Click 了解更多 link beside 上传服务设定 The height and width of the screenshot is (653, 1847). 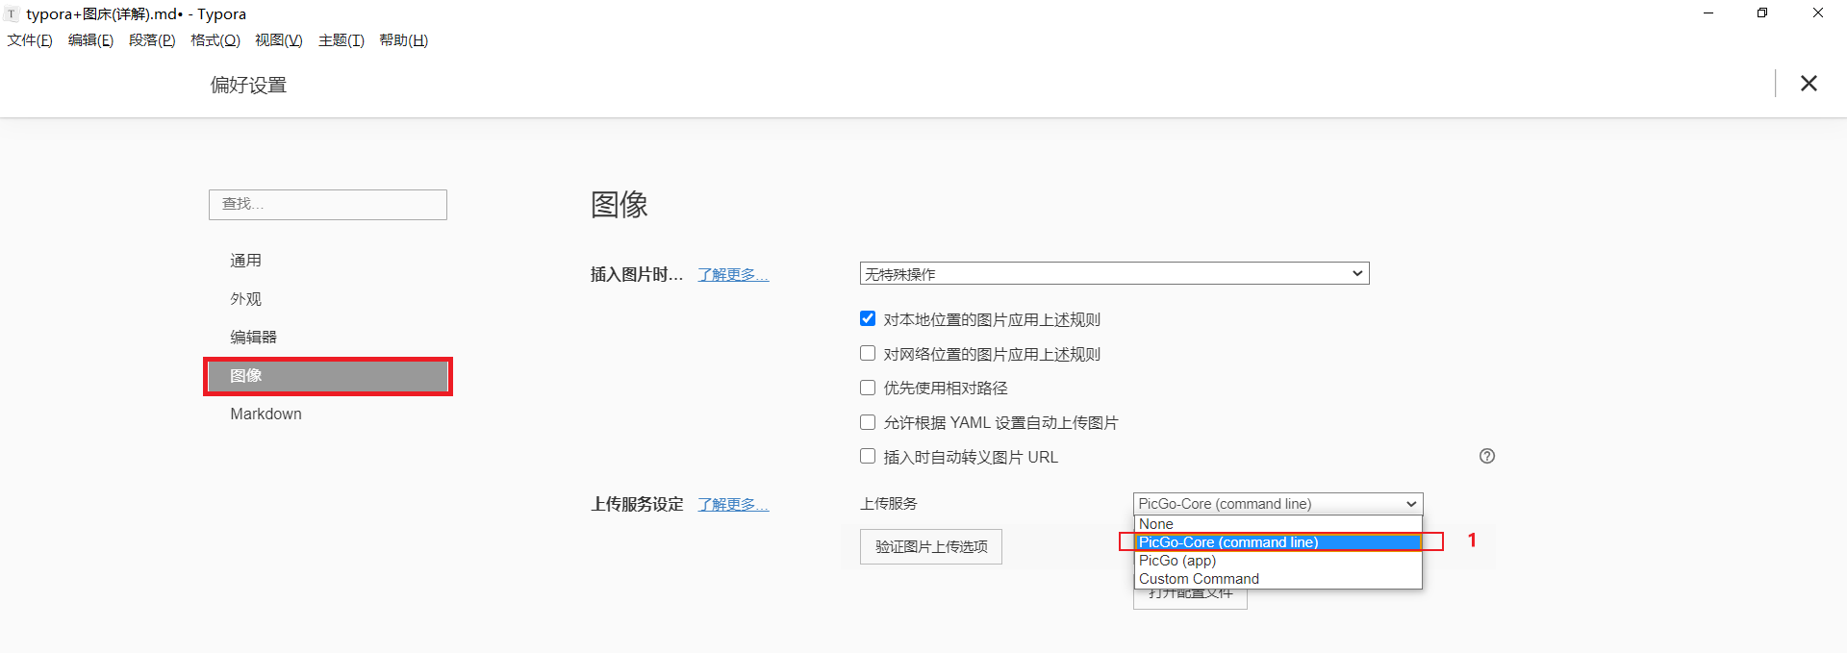point(733,504)
